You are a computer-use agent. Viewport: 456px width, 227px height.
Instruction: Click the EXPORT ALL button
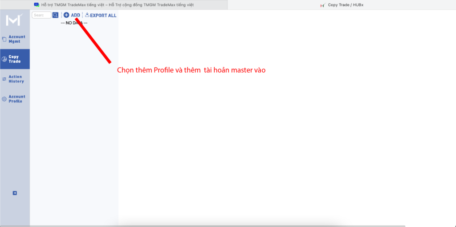click(x=101, y=15)
